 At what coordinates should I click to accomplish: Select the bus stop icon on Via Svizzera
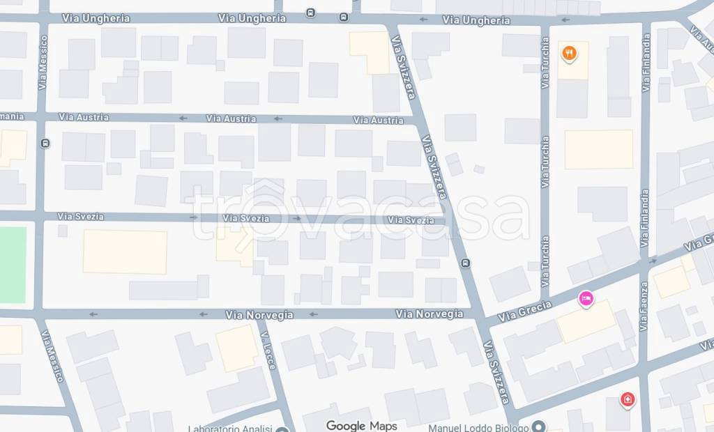465,263
